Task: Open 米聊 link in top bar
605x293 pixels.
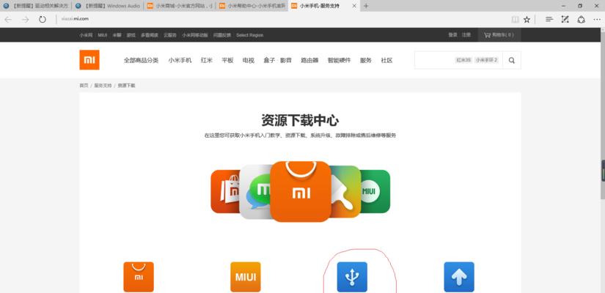Action: click(117, 35)
